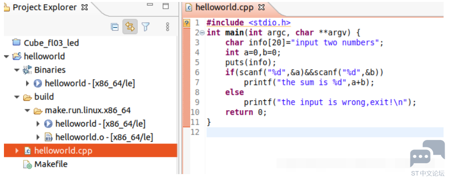The height and width of the screenshot is (181, 449).
Task: Toggle Link with Editor button
Action: coord(130,27)
